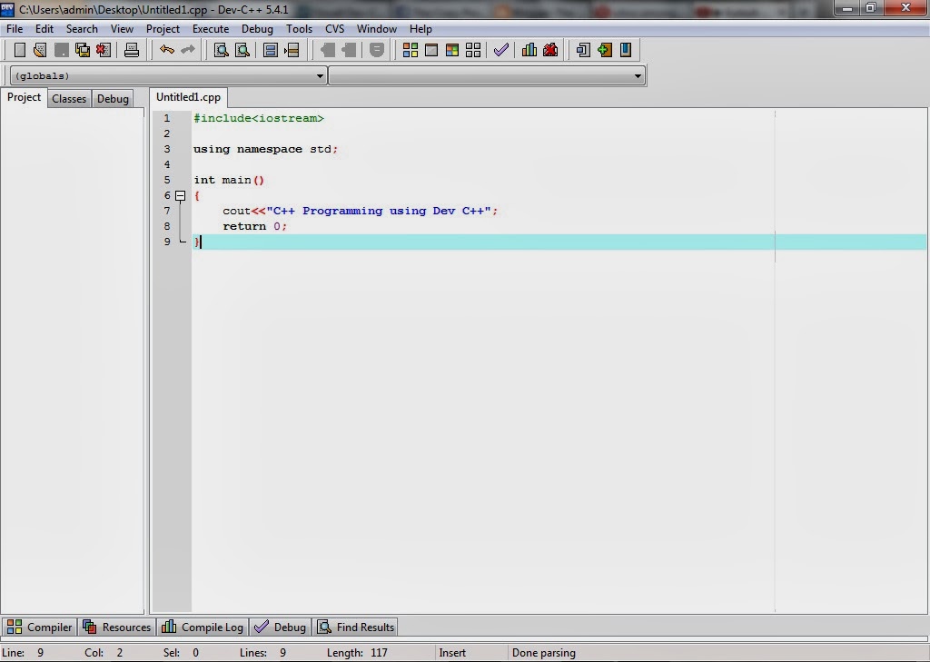Open the CVS menu
Screen dimensions: 930x662
(334, 29)
